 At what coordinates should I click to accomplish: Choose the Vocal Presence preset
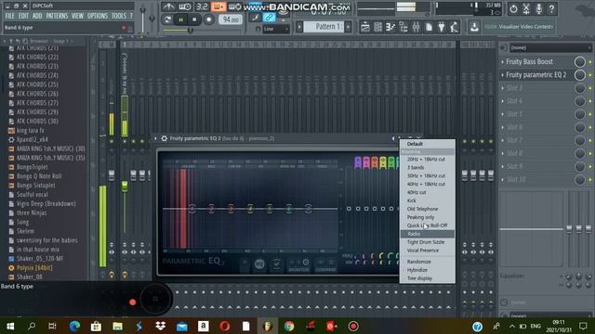[x=423, y=250]
